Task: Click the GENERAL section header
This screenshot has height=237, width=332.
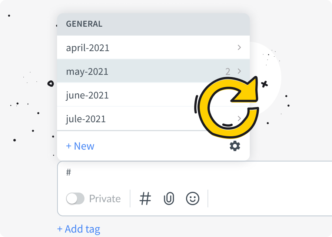Action: (x=84, y=24)
